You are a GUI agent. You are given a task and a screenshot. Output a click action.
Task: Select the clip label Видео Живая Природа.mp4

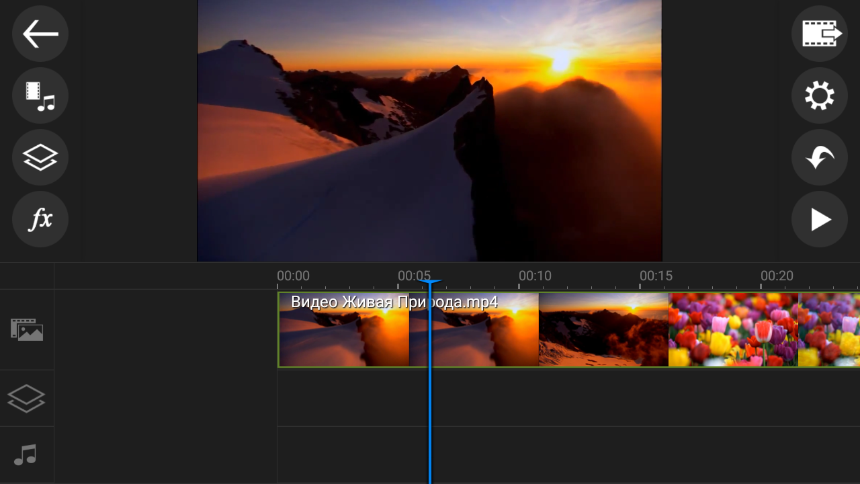pyautogui.click(x=394, y=302)
